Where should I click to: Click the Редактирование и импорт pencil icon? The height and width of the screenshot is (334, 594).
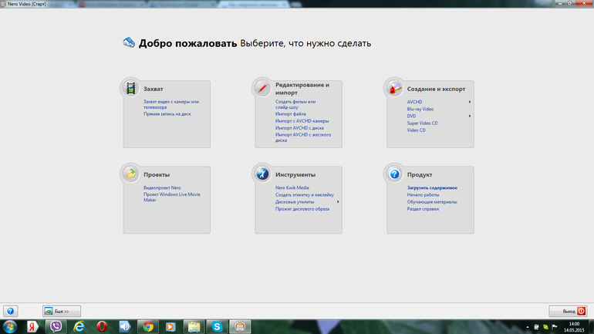263,88
